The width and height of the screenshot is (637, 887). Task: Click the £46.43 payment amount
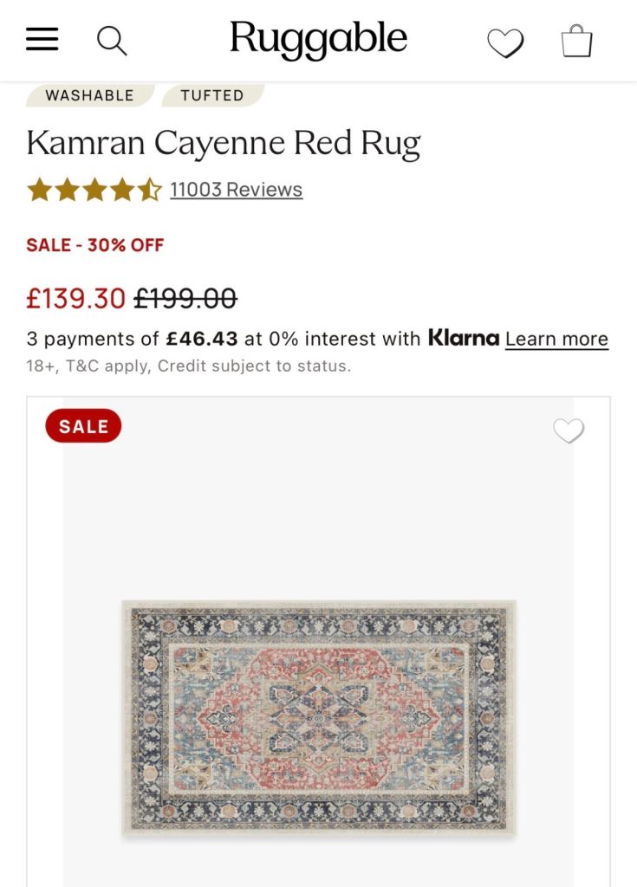click(x=202, y=339)
